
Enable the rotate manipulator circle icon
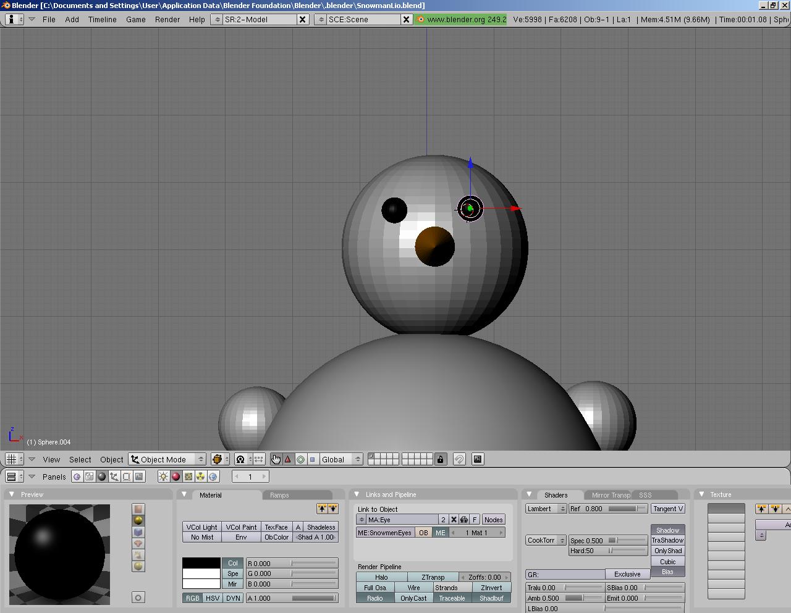300,459
